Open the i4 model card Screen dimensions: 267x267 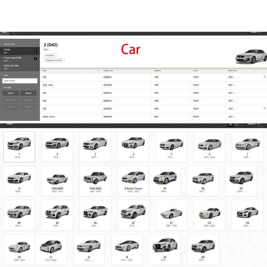(89, 250)
